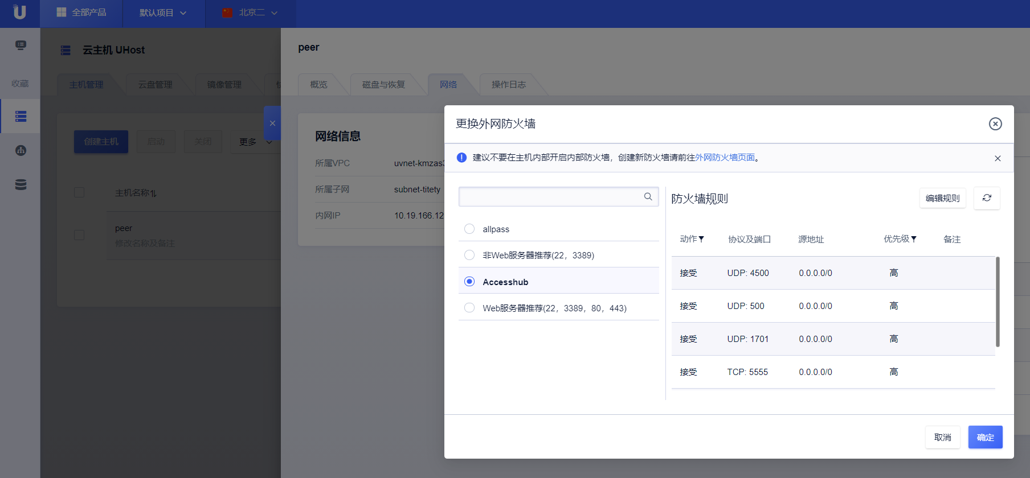Click the 启动 button

pyautogui.click(x=156, y=142)
